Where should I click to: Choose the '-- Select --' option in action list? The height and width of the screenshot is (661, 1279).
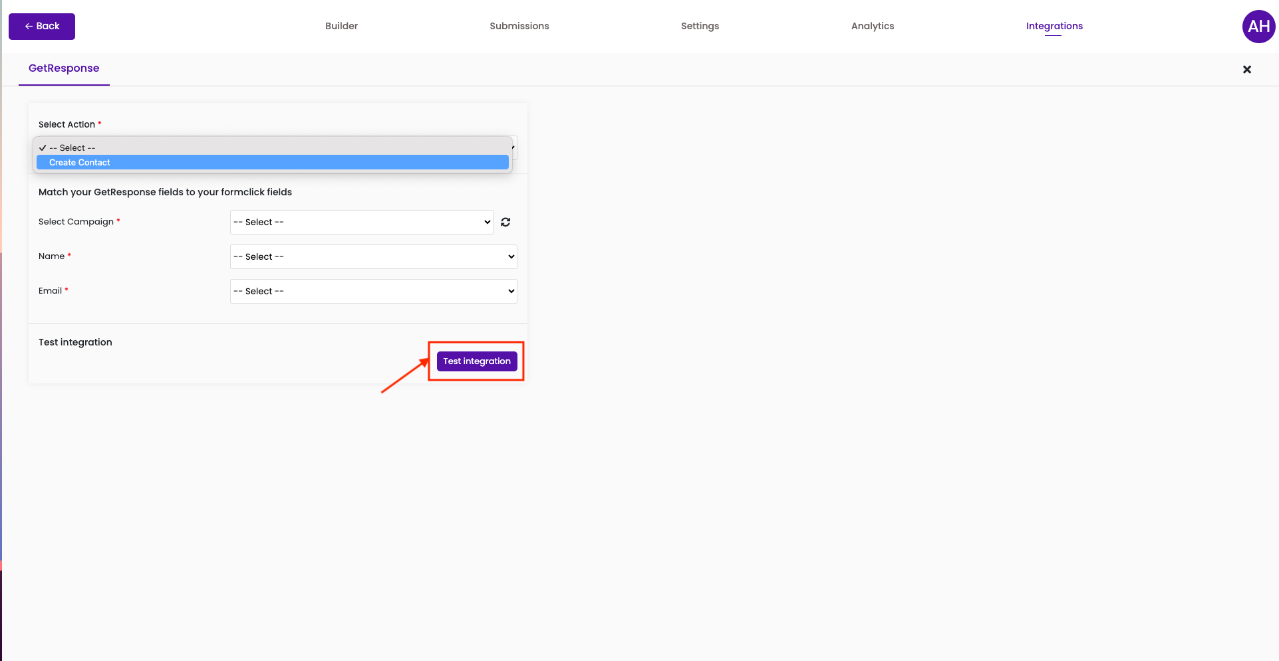click(x=273, y=147)
